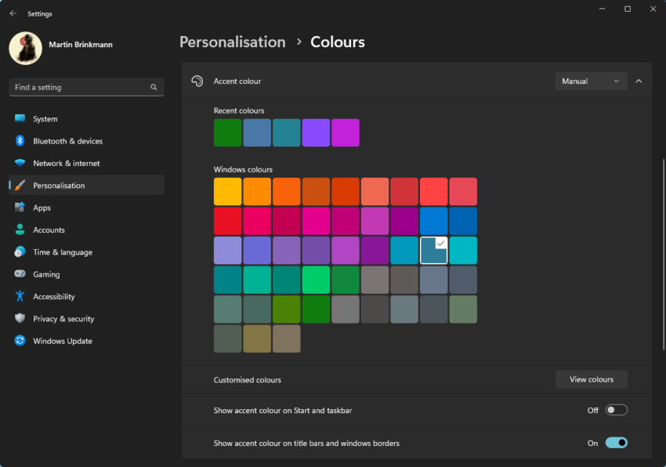Click the Apps icon in sidebar
Screen dimensions: 666x467
click(20, 208)
